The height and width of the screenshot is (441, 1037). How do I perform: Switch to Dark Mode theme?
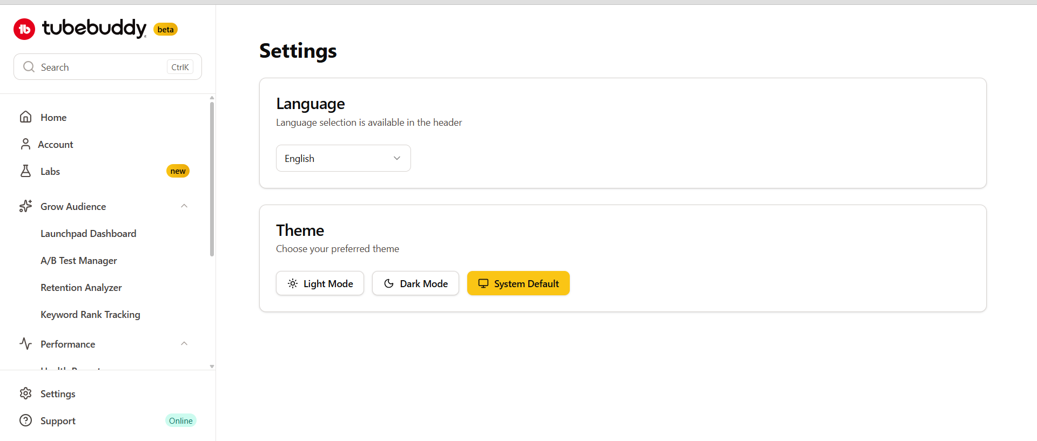point(415,283)
